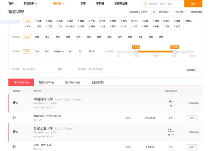The height and width of the screenshot is (151, 210).
Task: Collapse filters with 收起筛选 button
Action: 192,70
